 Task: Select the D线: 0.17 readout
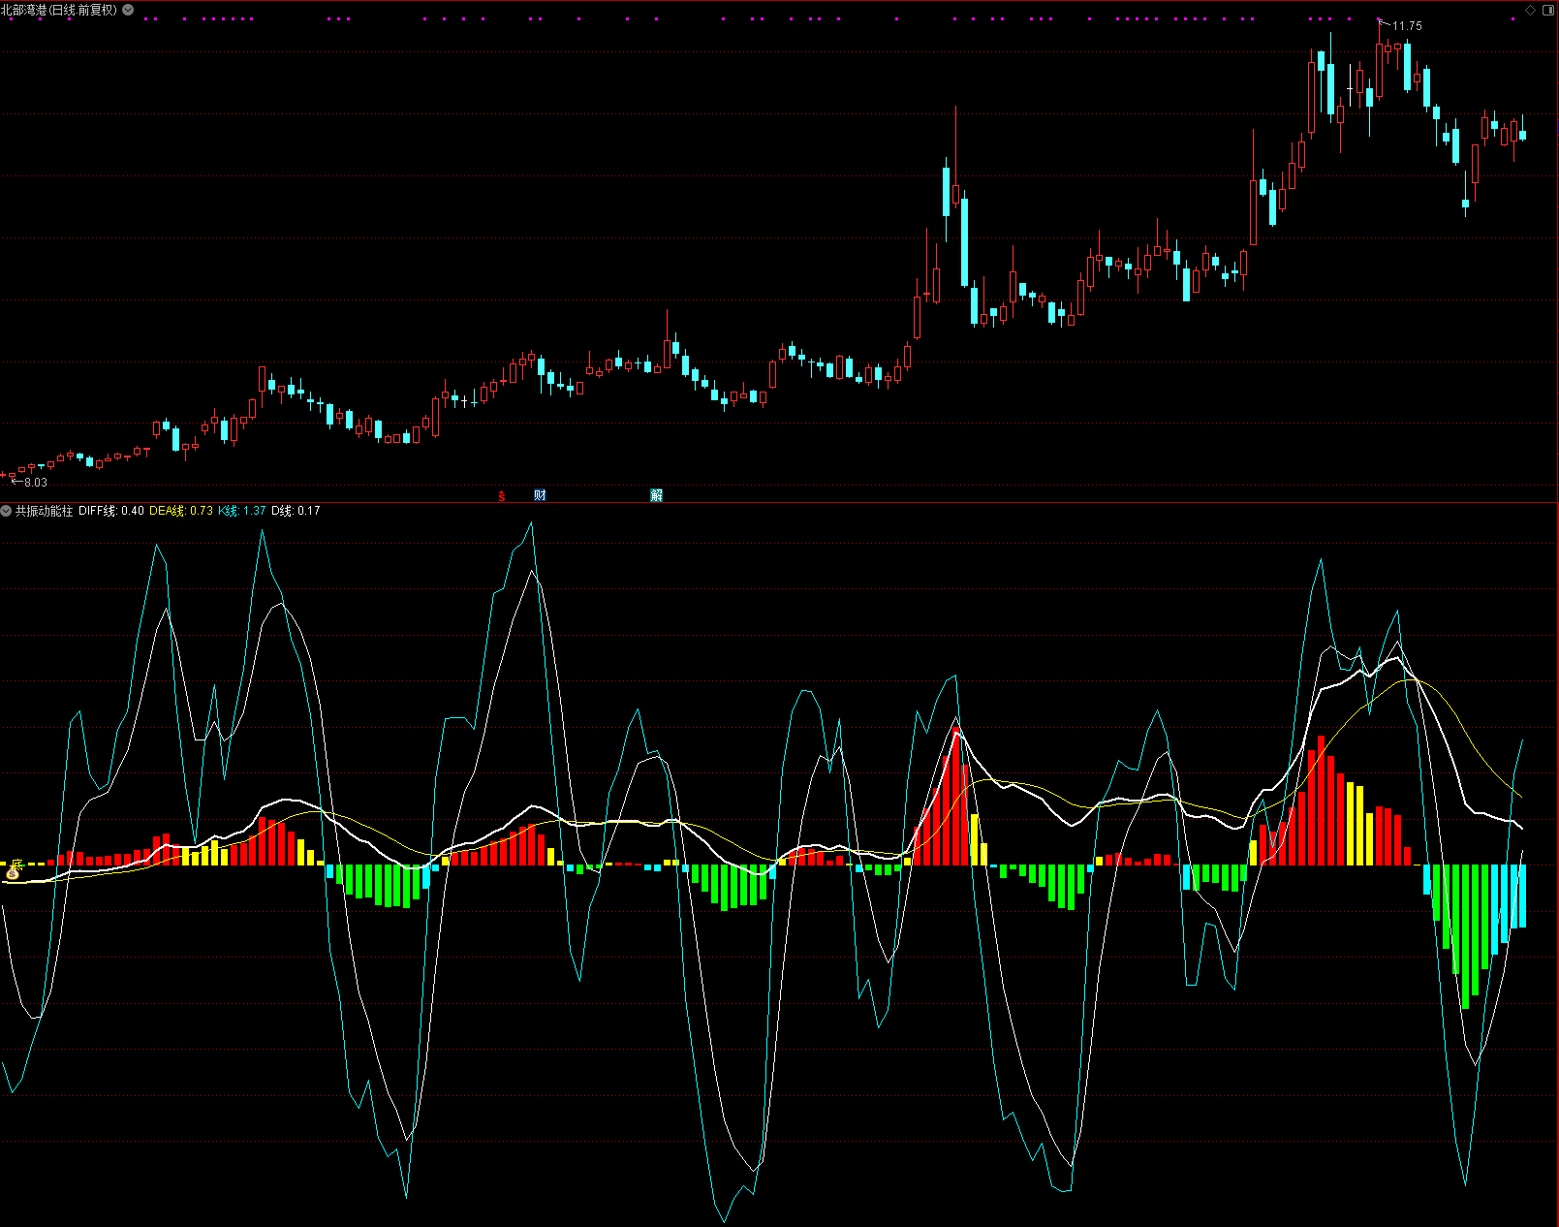click(x=296, y=511)
